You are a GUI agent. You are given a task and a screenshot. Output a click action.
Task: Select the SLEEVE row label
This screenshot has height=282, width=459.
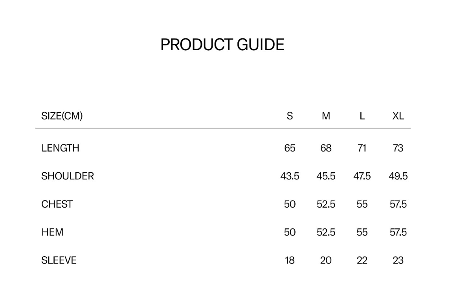[x=59, y=260]
